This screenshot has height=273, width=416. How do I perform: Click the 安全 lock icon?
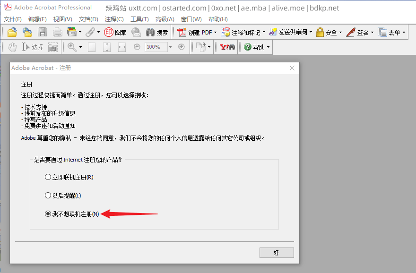[x=326, y=32]
